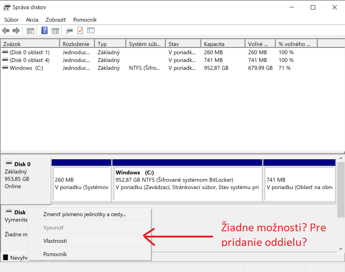Screen dimensions: 345x272
Task: Open Help via blue question mark icon
Action: click(44, 31)
